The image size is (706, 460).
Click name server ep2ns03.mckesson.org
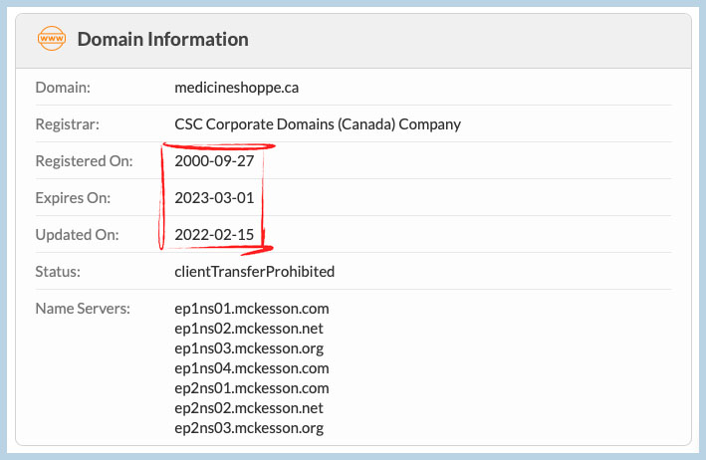click(x=249, y=427)
